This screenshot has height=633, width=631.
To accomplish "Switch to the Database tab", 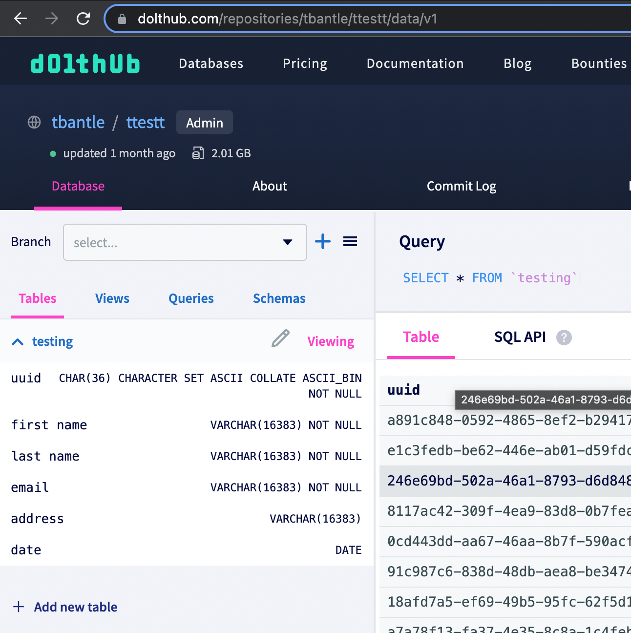I will click(78, 186).
